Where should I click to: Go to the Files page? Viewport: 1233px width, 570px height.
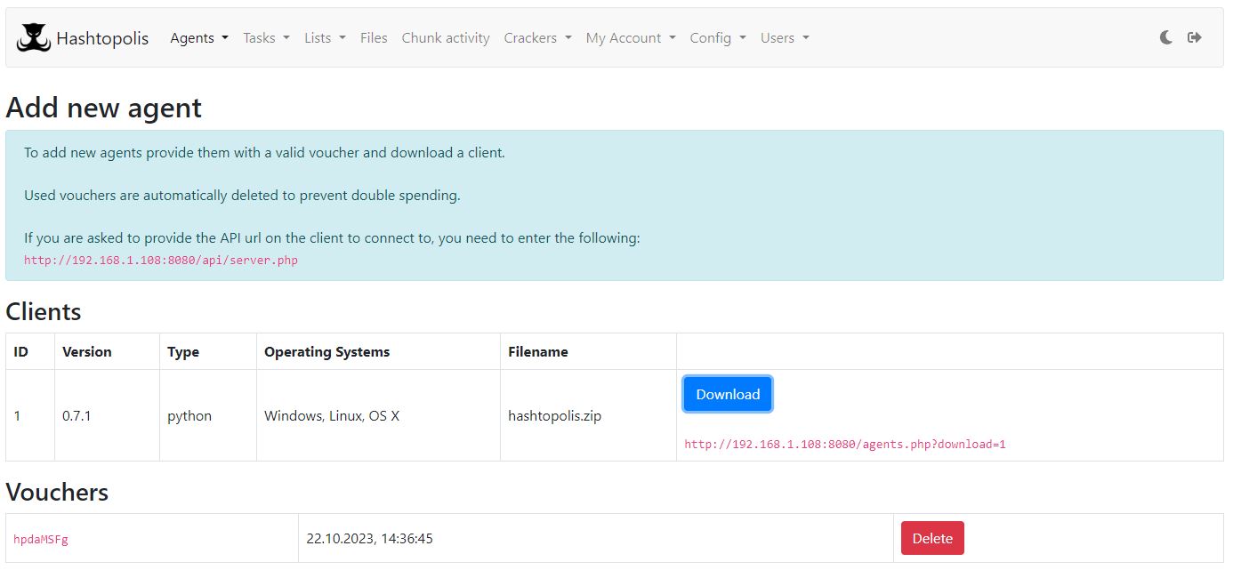pos(374,38)
